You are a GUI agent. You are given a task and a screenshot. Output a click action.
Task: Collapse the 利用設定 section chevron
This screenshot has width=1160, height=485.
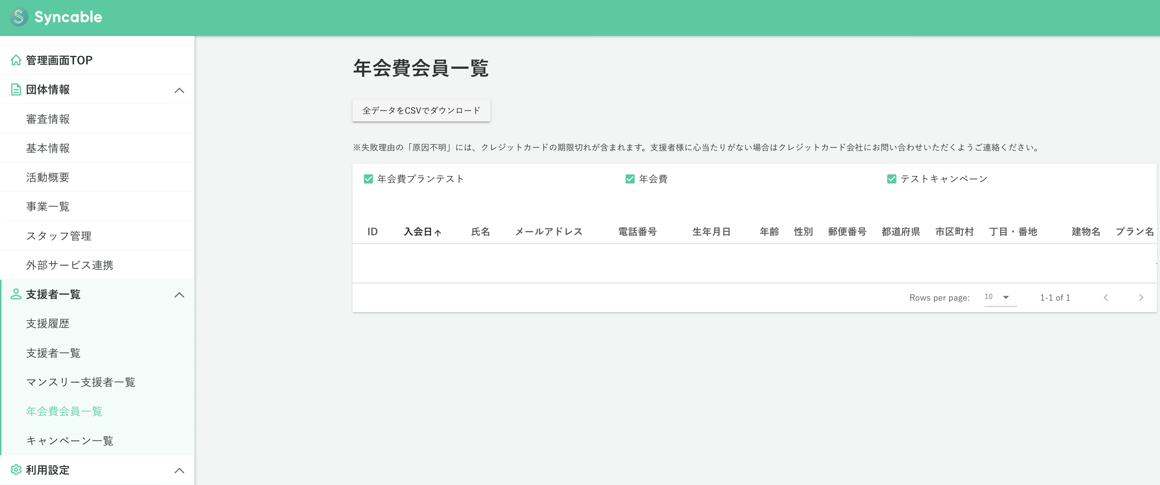tap(179, 470)
